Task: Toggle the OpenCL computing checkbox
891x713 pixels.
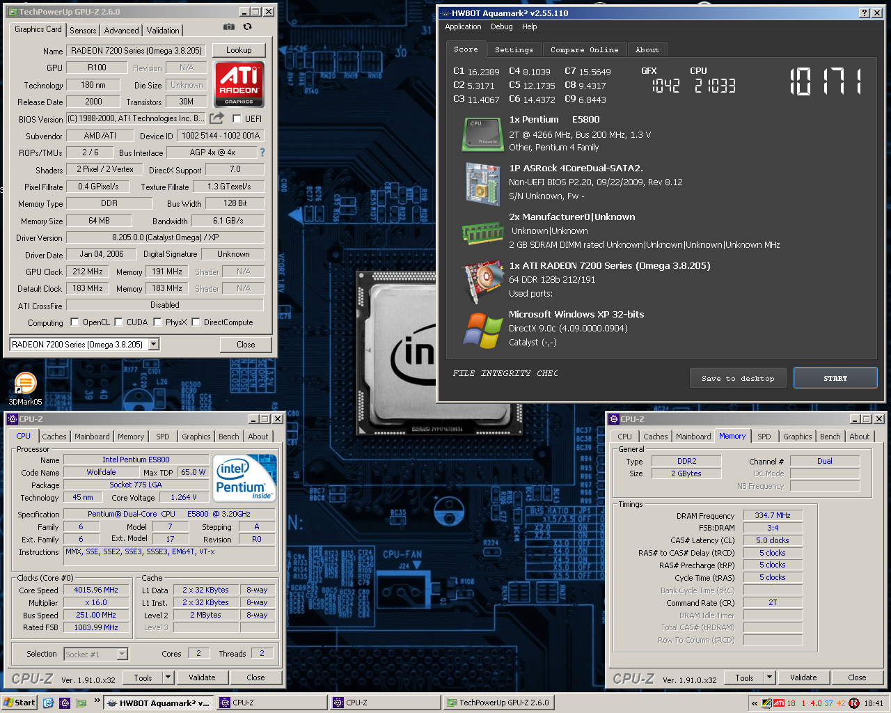Action: pyautogui.click(x=75, y=322)
